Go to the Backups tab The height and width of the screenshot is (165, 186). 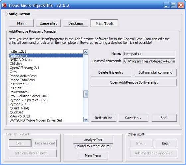pos(76,23)
